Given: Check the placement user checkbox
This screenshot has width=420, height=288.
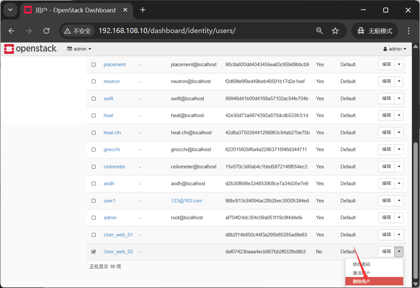Looking at the screenshot, I should (94, 65).
